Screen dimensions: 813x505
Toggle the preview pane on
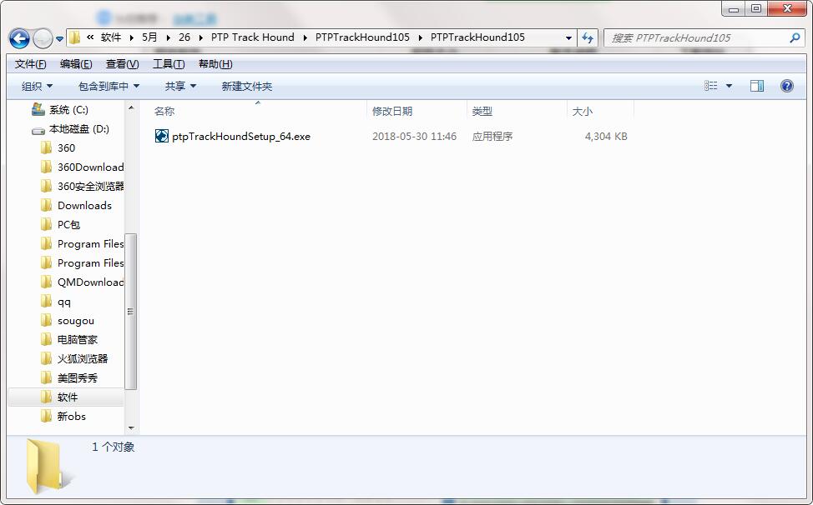tap(758, 85)
